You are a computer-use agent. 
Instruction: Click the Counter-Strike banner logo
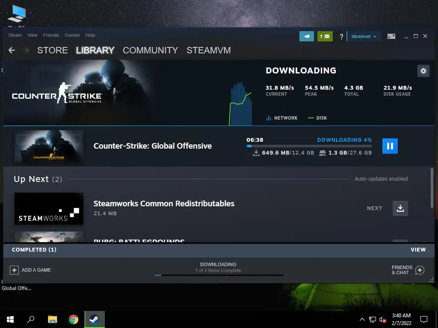[57, 94]
